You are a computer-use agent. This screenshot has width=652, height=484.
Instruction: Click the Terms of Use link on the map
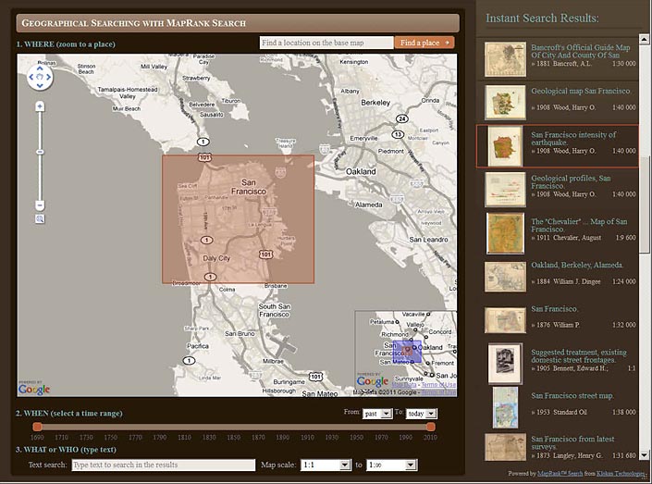(438, 392)
